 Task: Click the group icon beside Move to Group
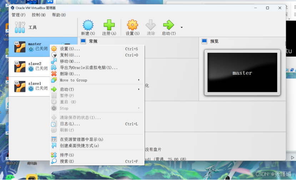(54, 80)
